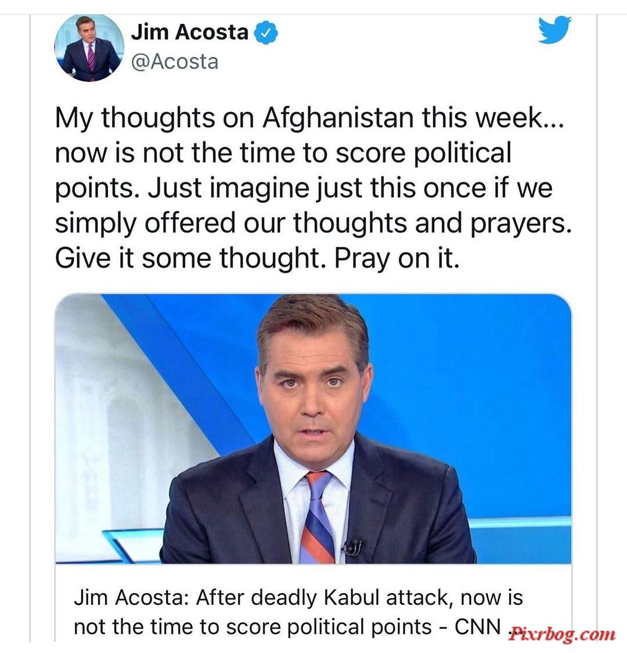Click the Jim Acosta display name

(190, 32)
